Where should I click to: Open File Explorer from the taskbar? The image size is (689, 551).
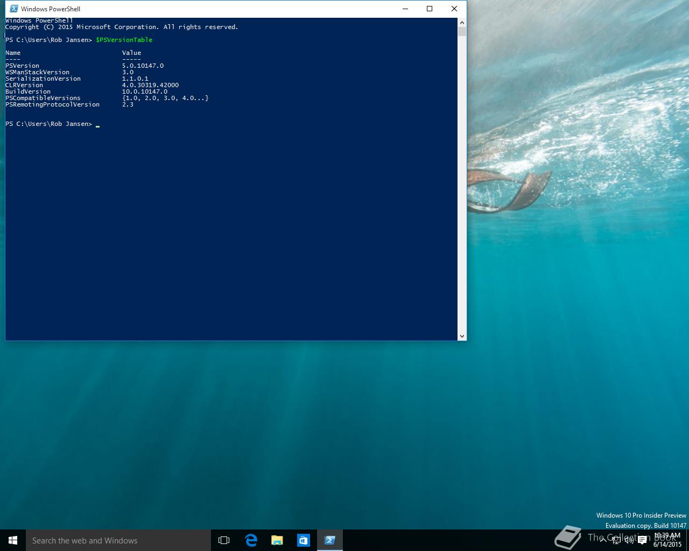coord(277,540)
